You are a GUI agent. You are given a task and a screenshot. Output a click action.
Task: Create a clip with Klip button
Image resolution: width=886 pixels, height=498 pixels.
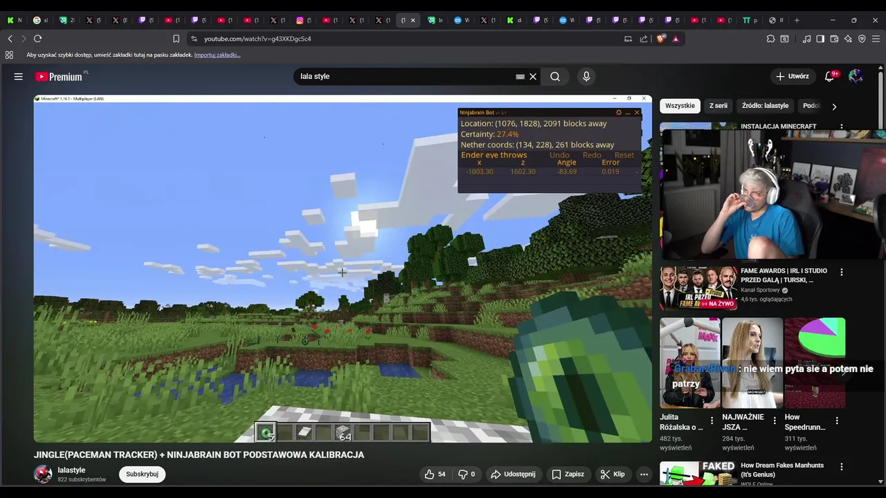(x=613, y=474)
